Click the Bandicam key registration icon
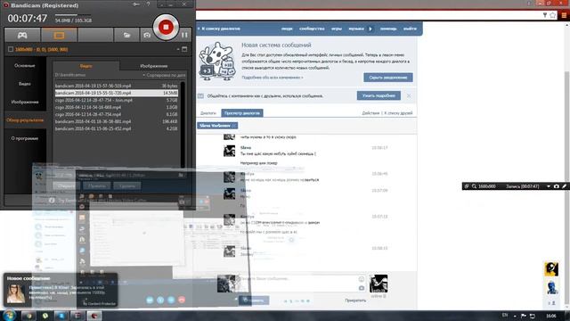The image size is (570, 321). tap(136, 4)
